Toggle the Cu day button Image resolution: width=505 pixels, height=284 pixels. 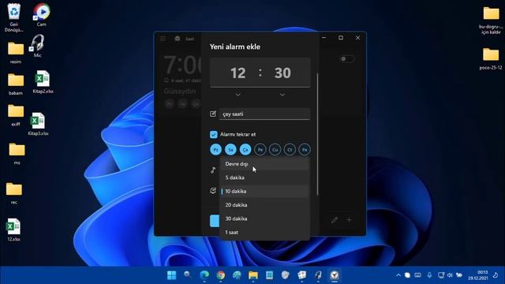275,149
